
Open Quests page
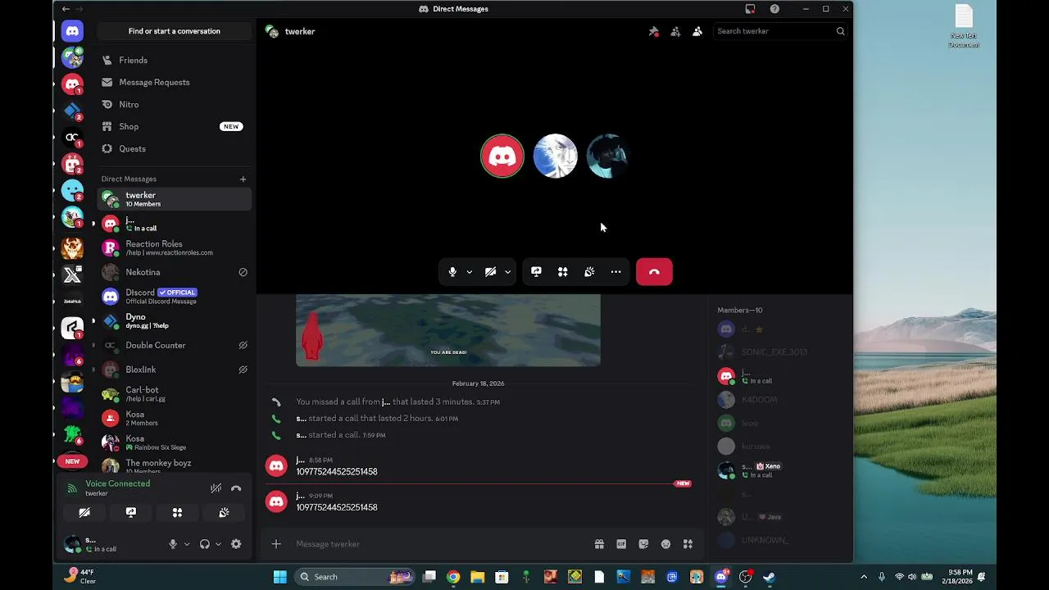[x=174, y=148]
